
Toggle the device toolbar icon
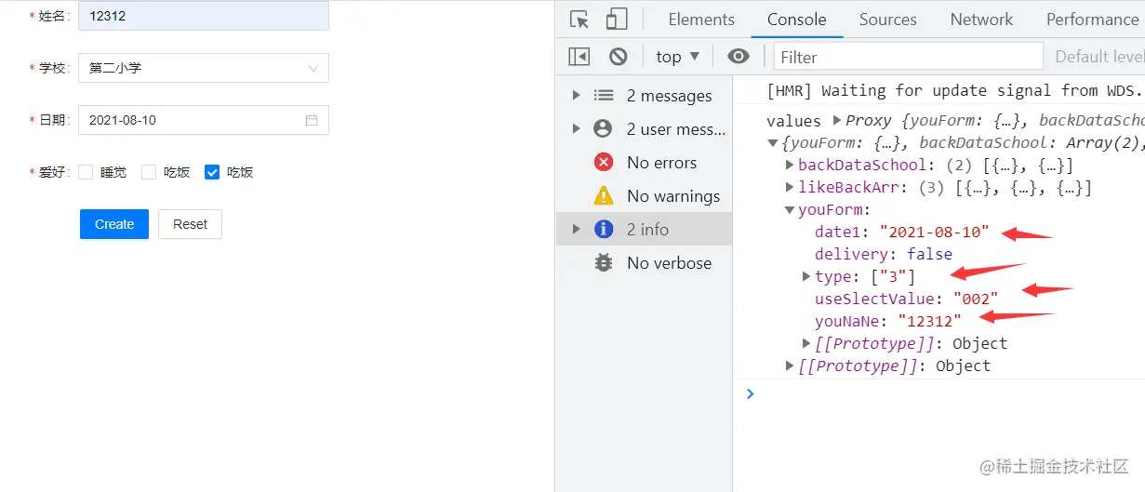point(616,20)
